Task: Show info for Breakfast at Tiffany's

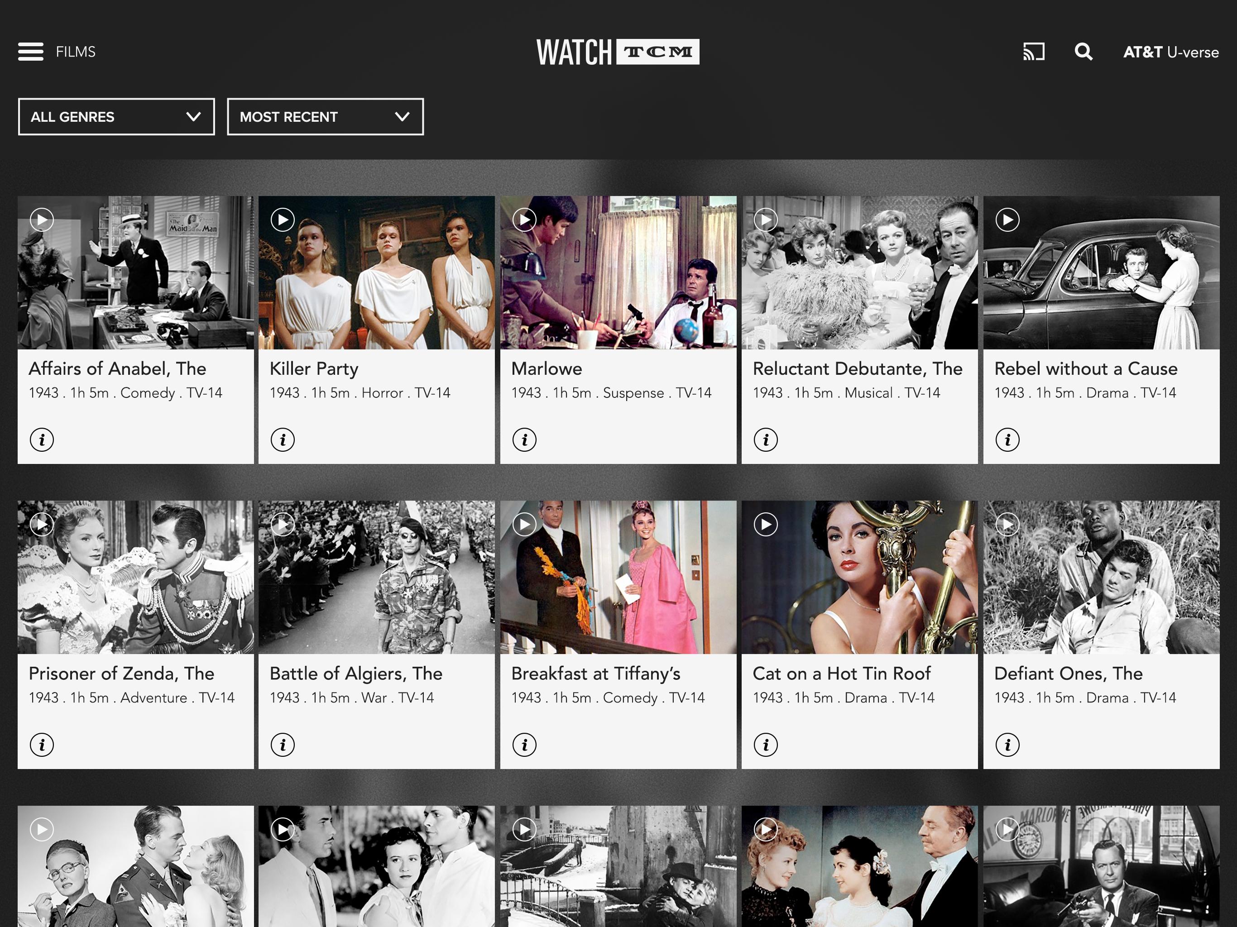Action: coord(525,745)
